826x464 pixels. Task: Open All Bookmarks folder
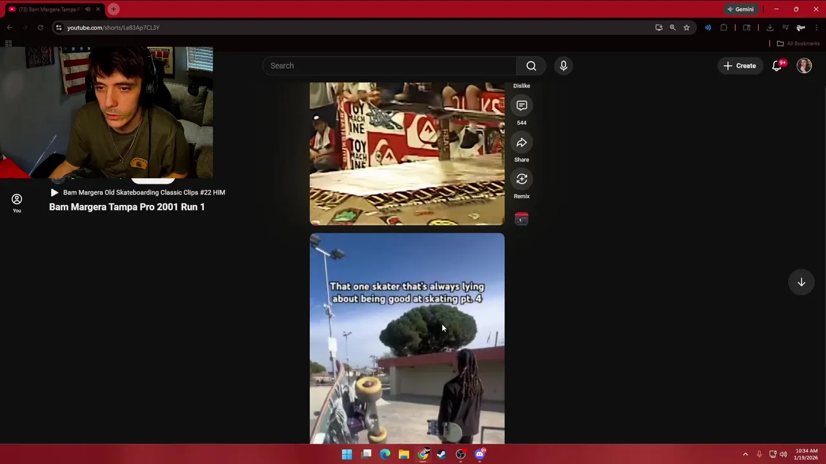tap(798, 44)
